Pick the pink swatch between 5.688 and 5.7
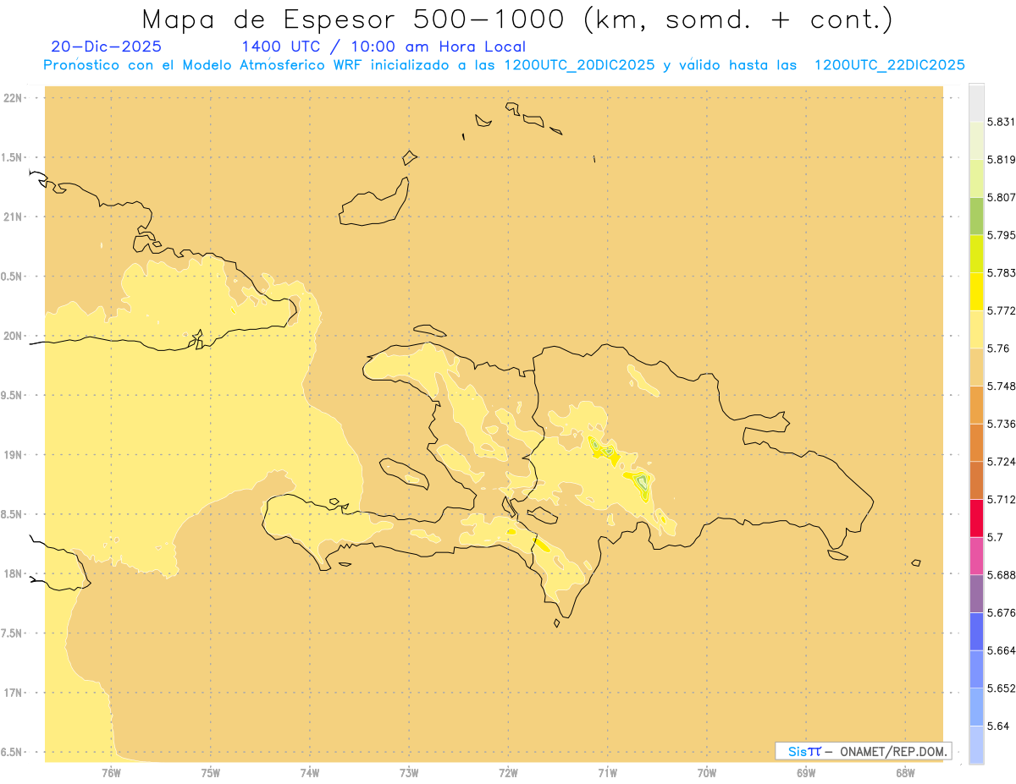The width and height of the screenshot is (1016, 784). pos(976,556)
